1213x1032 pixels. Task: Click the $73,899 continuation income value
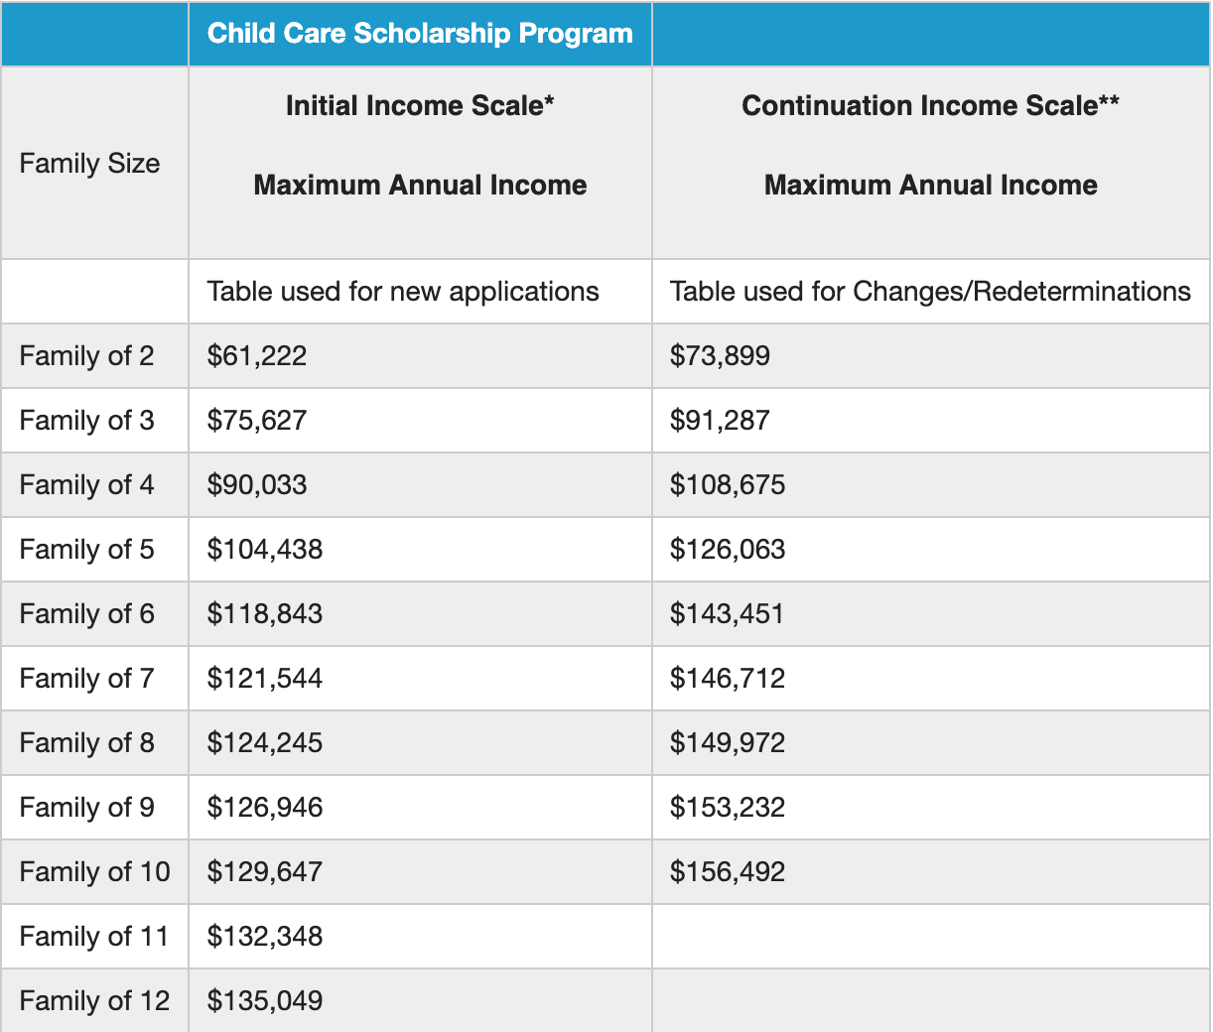pos(720,356)
